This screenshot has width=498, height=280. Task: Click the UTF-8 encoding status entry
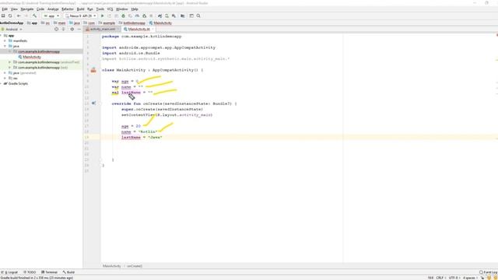(x=454, y=278)
